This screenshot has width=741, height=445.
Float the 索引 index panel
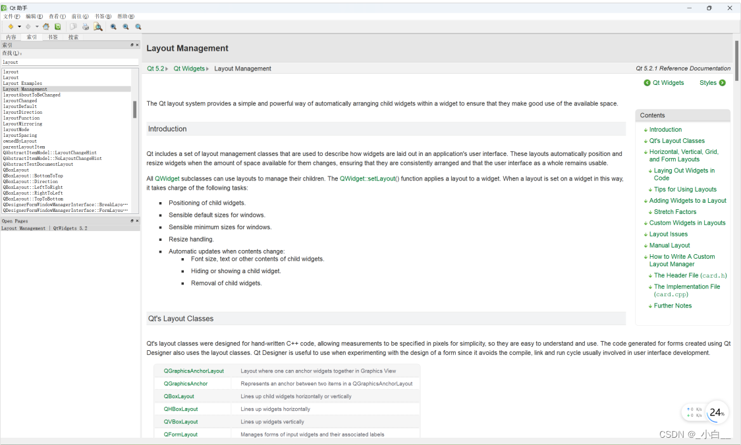click(x=132, y=45)
